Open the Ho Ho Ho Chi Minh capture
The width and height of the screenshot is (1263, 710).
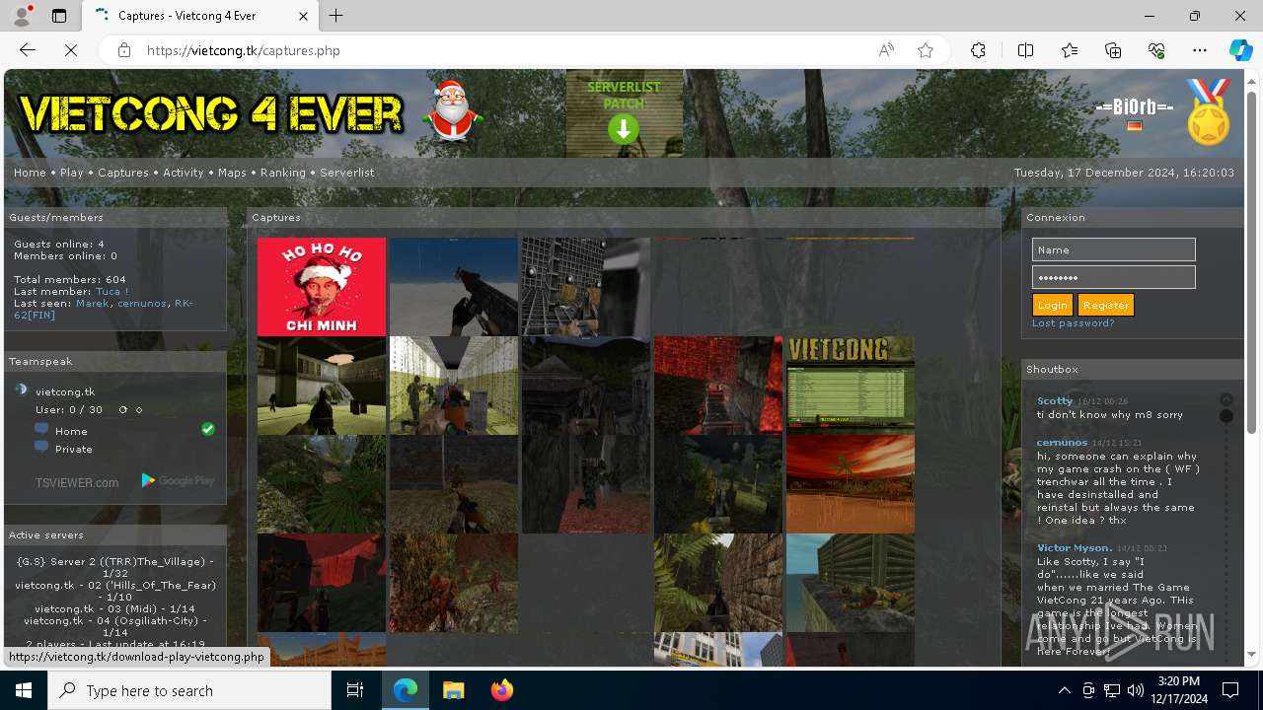click(322, 286)
